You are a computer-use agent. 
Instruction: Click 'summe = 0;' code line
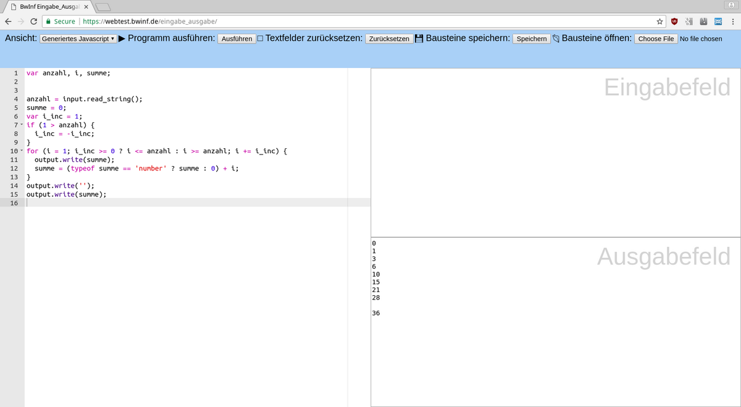(46, 107)
